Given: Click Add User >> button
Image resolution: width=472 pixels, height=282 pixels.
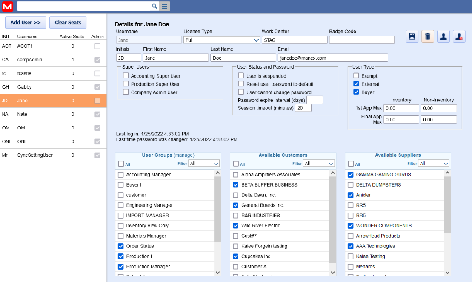Looking at the screenshot, I should 26,23.
